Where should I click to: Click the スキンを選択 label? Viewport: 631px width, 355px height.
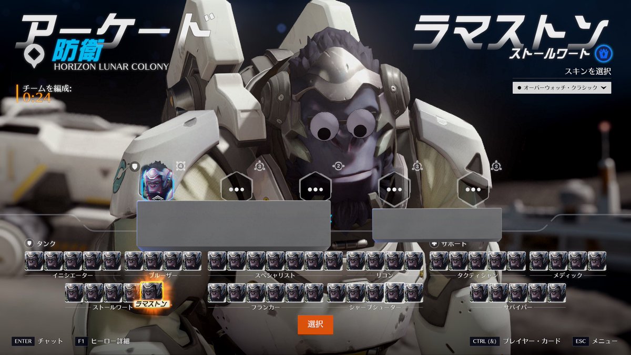click(x=588, y=71)
